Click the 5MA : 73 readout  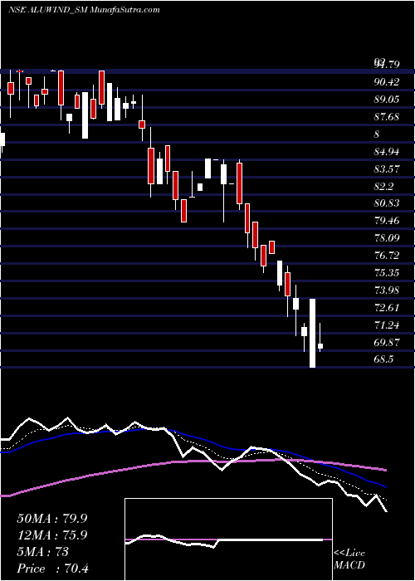click(42, 552)
